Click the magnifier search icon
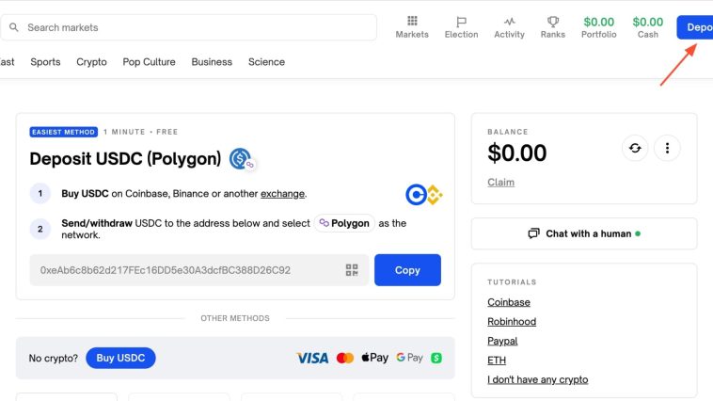The image size is (713, 401). [14, 27]
